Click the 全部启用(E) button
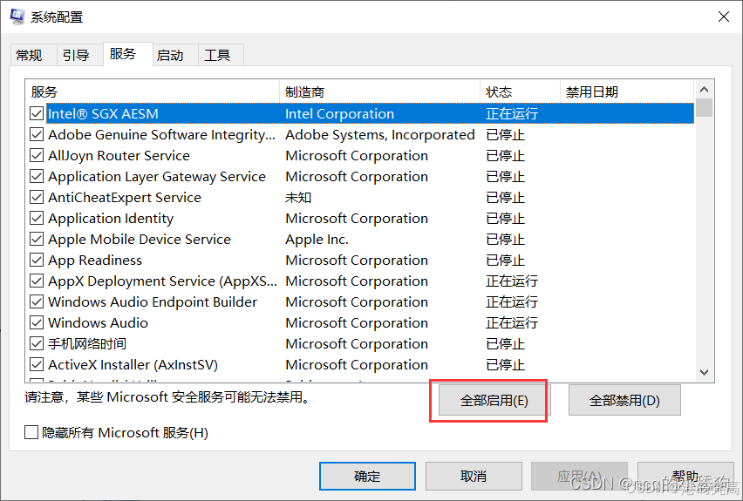 point(494,401)
